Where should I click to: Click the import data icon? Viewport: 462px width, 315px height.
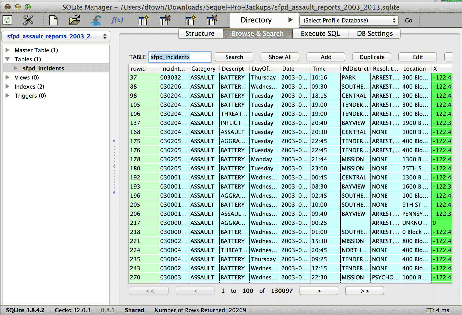(x=96, y=20)
